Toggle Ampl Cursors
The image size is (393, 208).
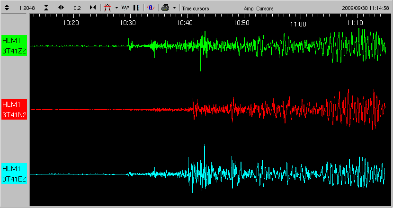tap(258, 9)
